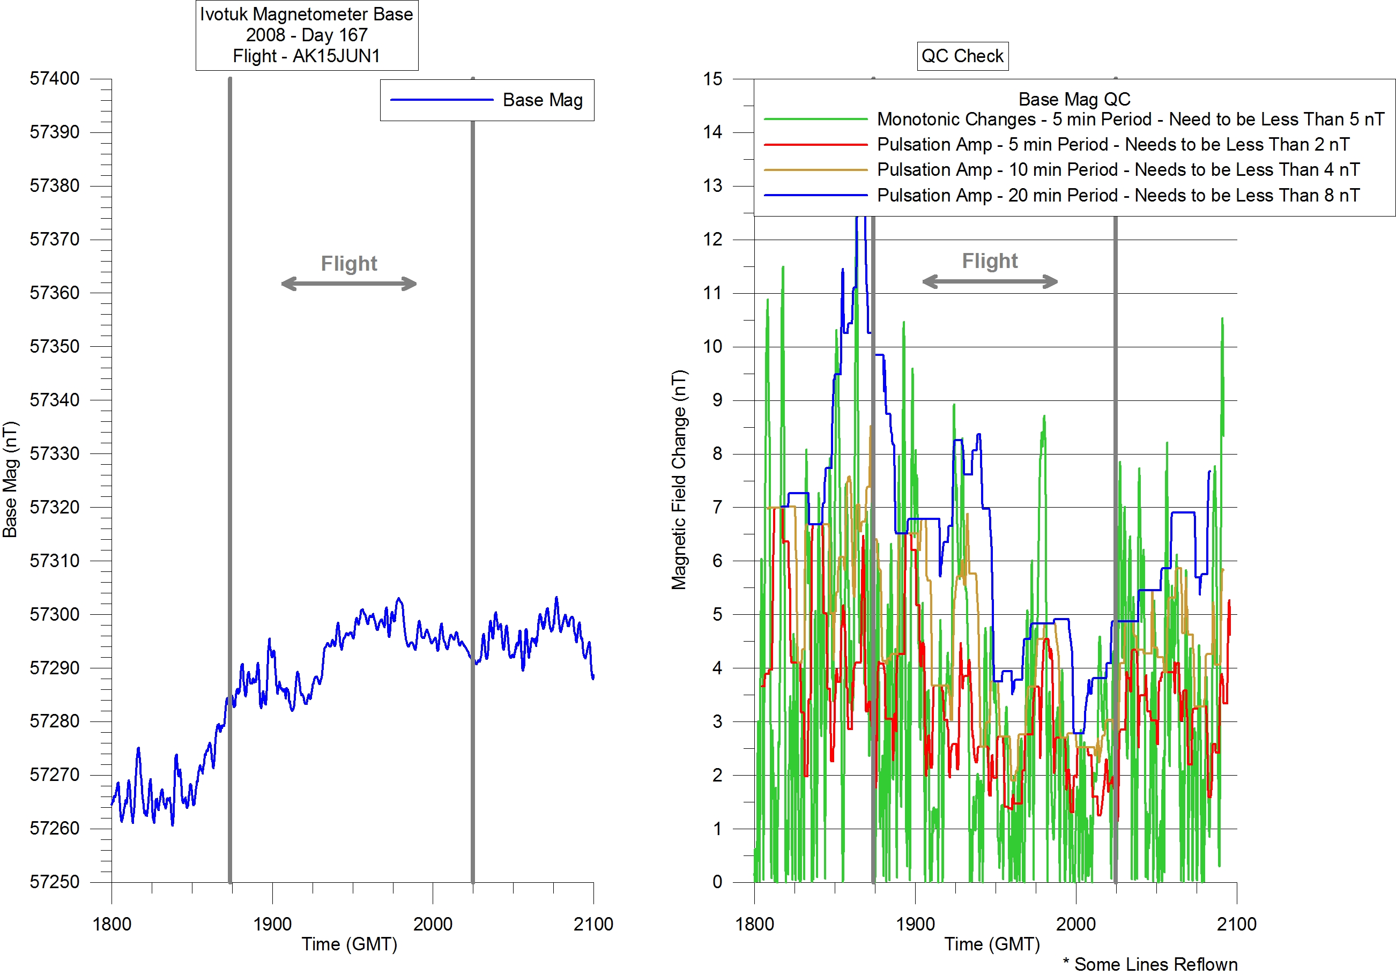Click the blue Pulsation Amp 20 min legend line
This screenshot has width=1396, height=975.
[x=815, y=196]
